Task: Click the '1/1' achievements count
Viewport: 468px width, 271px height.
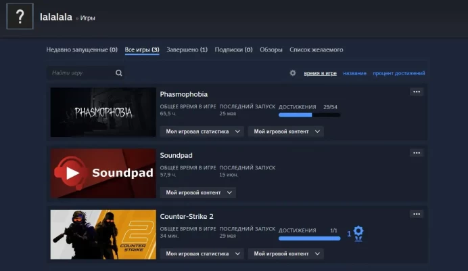Action: coord(333,230)
